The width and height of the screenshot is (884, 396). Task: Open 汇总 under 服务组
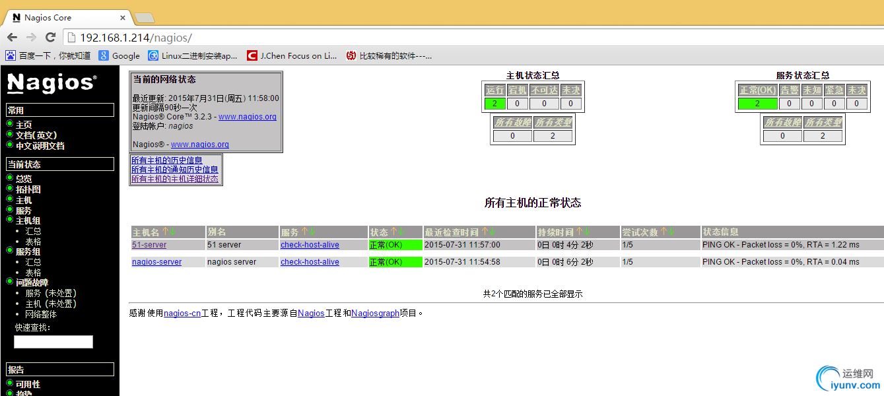(x=33, y=262)
